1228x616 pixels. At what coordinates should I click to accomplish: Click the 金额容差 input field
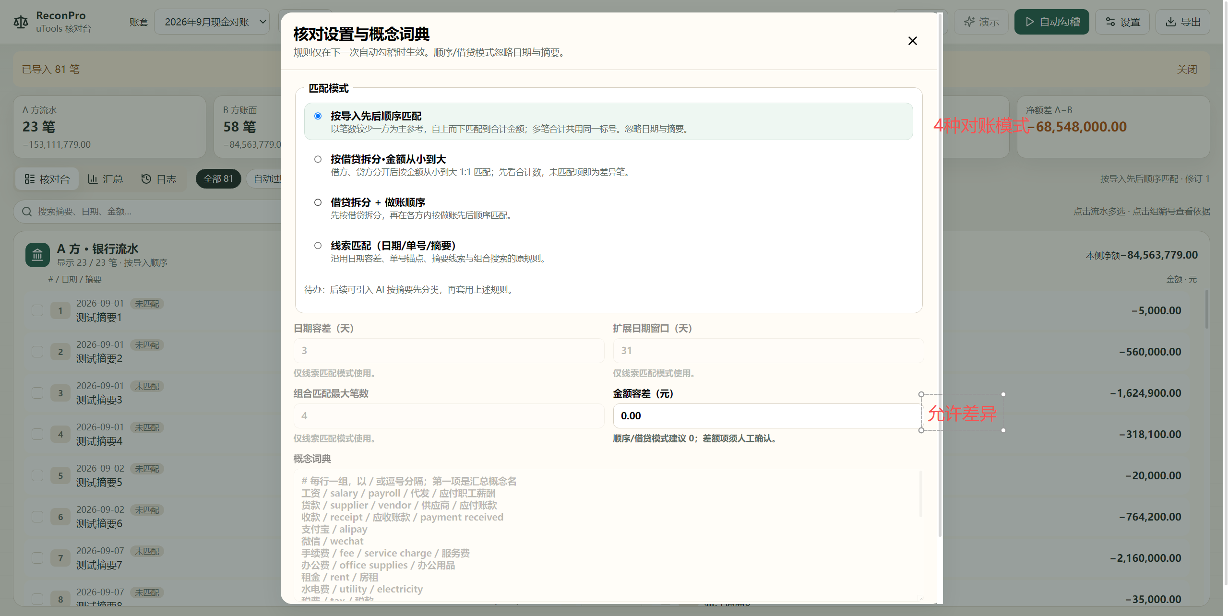[767, 416]
